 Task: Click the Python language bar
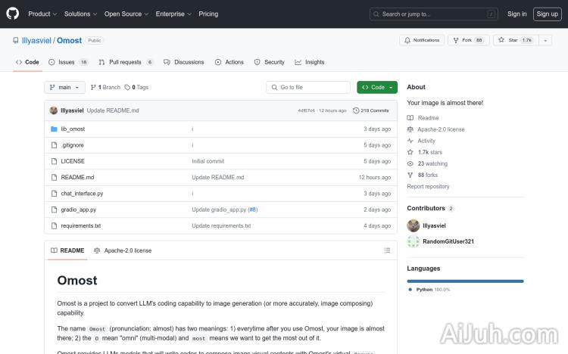465,281
